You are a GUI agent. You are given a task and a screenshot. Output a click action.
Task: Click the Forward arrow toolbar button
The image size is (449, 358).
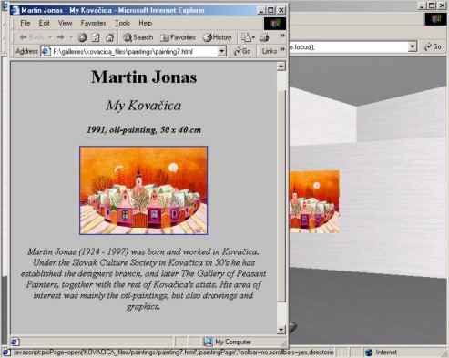click(x=61, y=37)
